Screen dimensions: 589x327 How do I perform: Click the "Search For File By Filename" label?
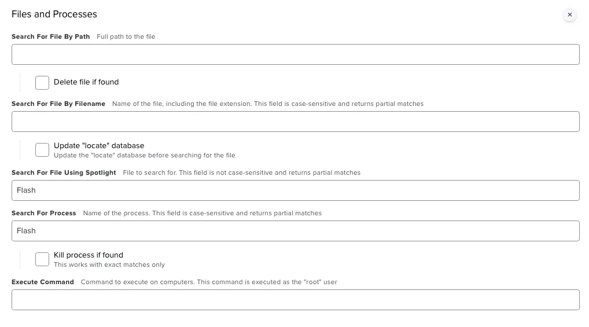tap(58, 104)
